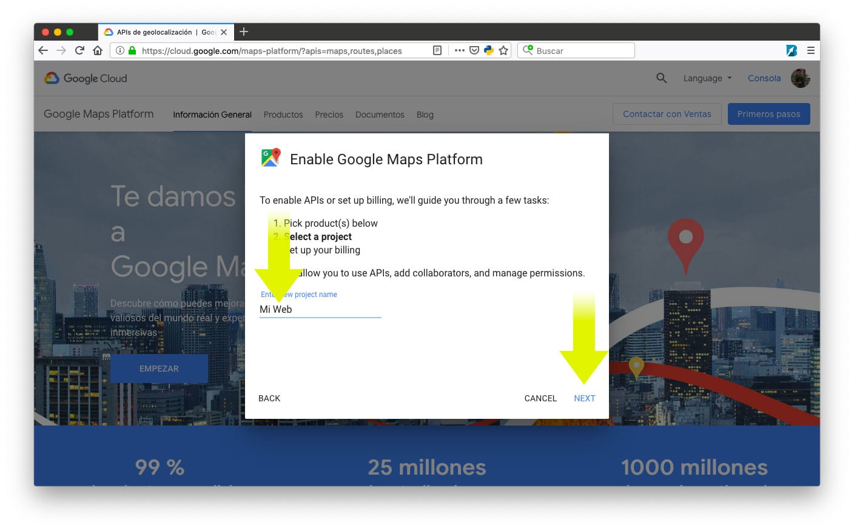Open the user profile avatar

[801, 78]
